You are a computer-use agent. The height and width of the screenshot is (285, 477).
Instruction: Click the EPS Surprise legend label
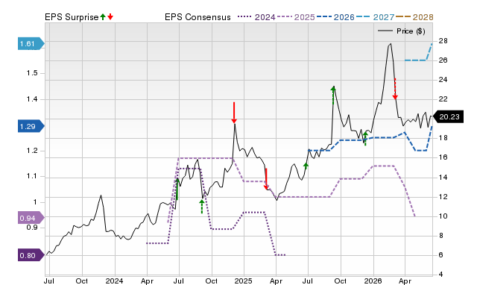coord(72,17)
